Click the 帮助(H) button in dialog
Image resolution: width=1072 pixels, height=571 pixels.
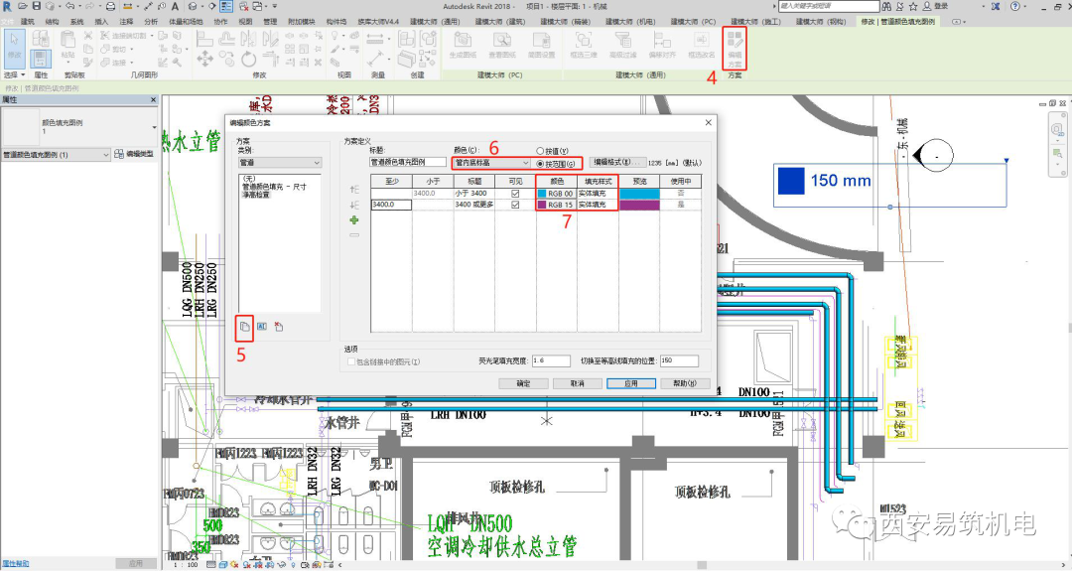coord(685,383)
